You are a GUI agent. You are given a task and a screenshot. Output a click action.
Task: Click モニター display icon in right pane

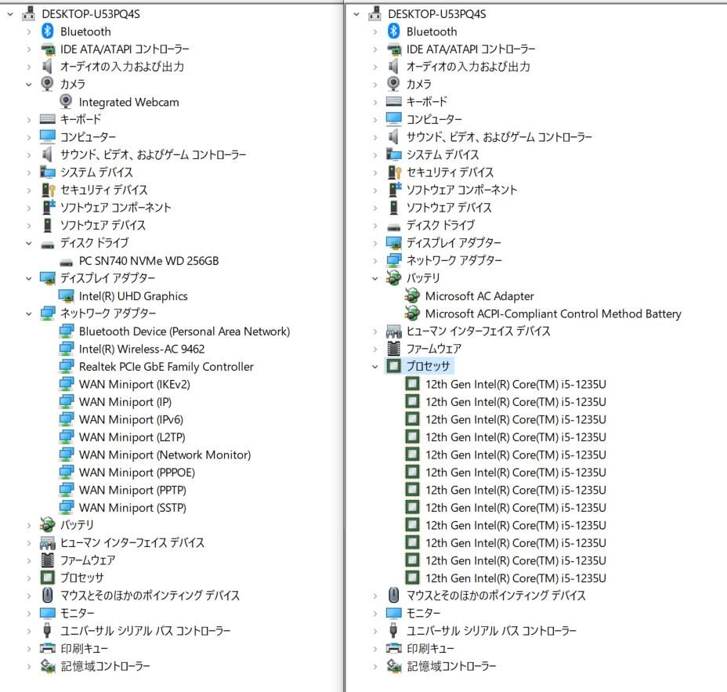393,613
